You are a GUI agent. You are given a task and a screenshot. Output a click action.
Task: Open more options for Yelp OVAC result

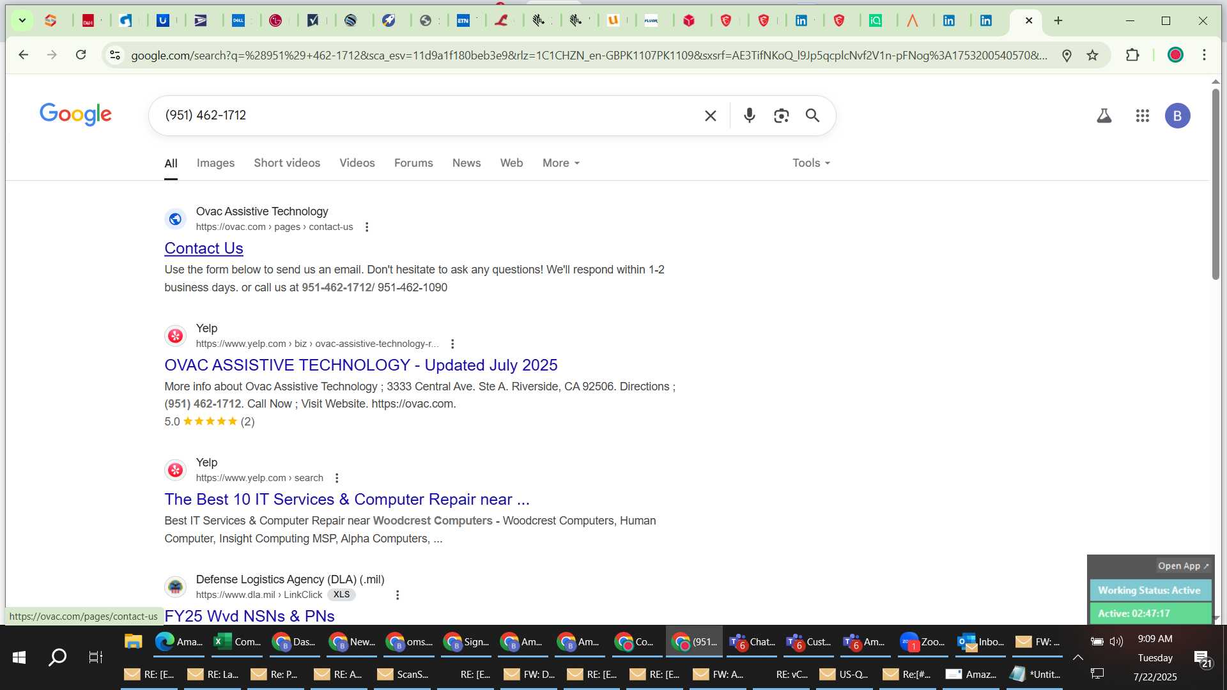click(452, 344)
